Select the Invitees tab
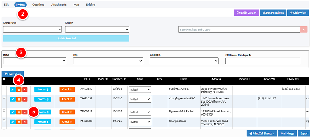 [20, 5]
